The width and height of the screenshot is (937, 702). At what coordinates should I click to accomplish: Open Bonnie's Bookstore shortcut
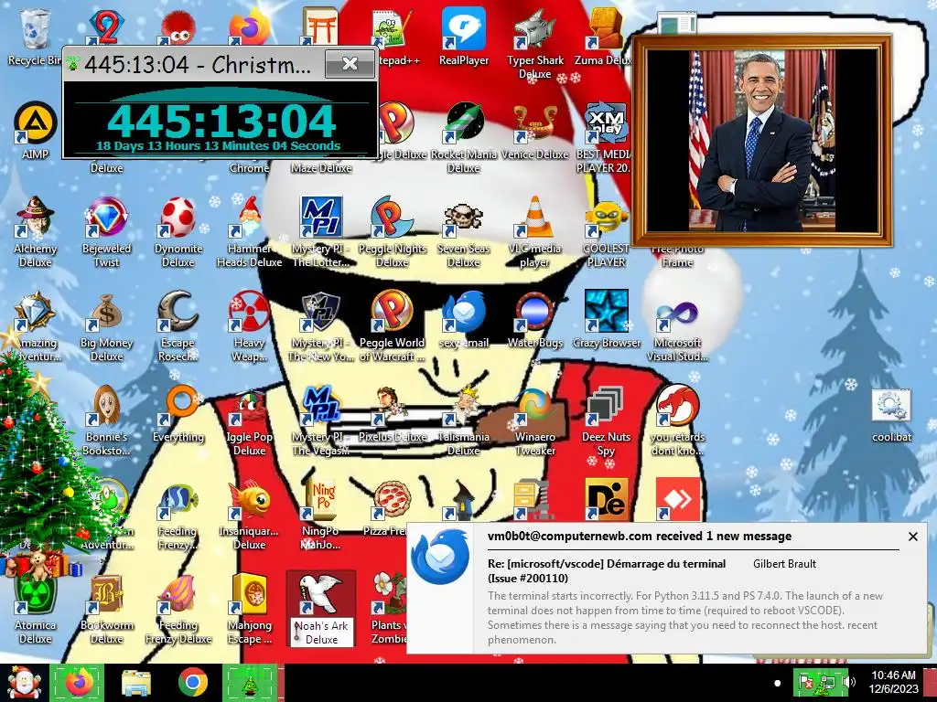[x=106, y=420]
